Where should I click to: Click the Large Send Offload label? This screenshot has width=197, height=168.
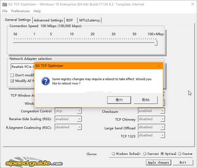tap(120, 128)
